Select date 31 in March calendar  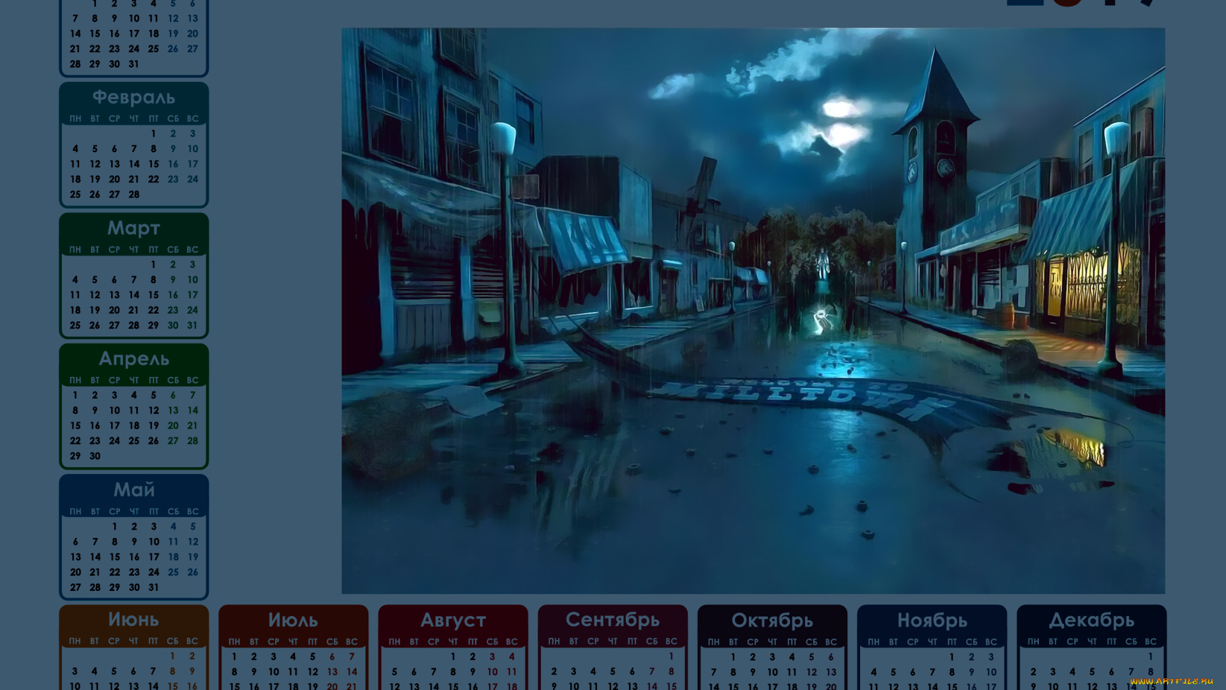[x=192, y=325]
